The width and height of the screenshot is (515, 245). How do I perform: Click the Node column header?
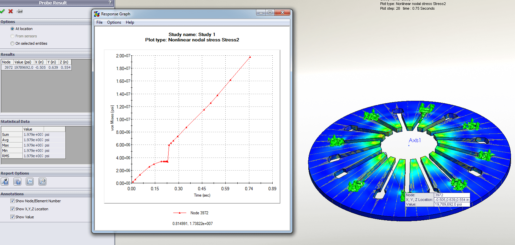(7, 62)
